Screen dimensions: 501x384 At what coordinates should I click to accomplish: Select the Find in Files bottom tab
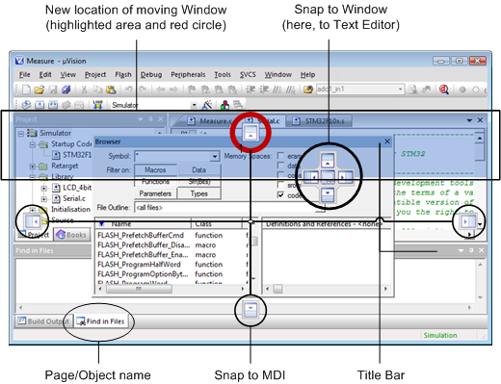tap(101, 321)
